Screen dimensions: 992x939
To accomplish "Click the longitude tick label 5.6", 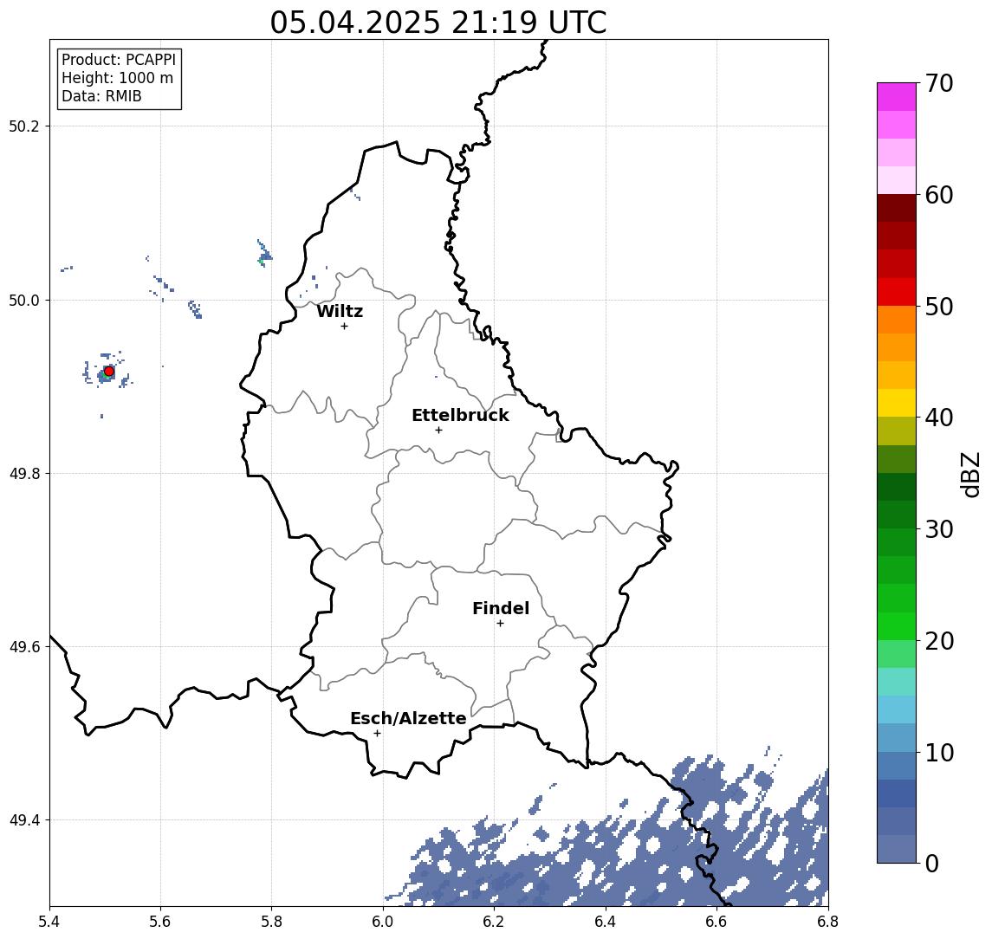I will (x=160, y=922).
